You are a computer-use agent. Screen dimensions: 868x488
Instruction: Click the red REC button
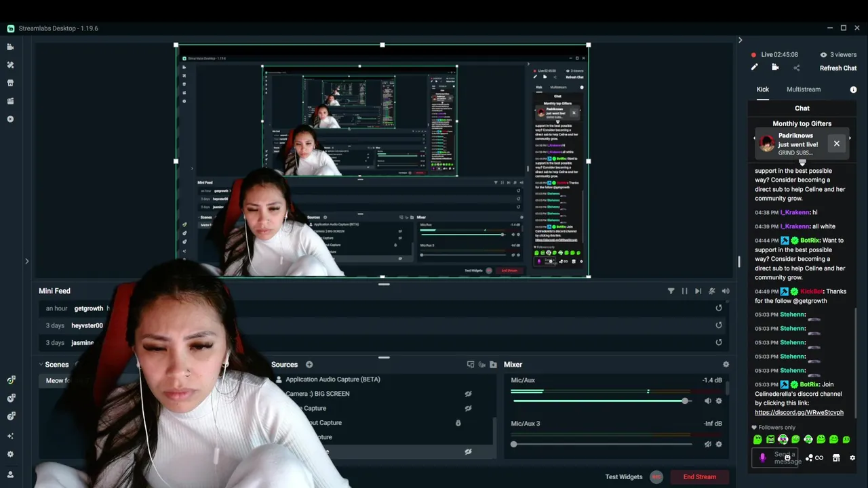[x=656, y=476]
